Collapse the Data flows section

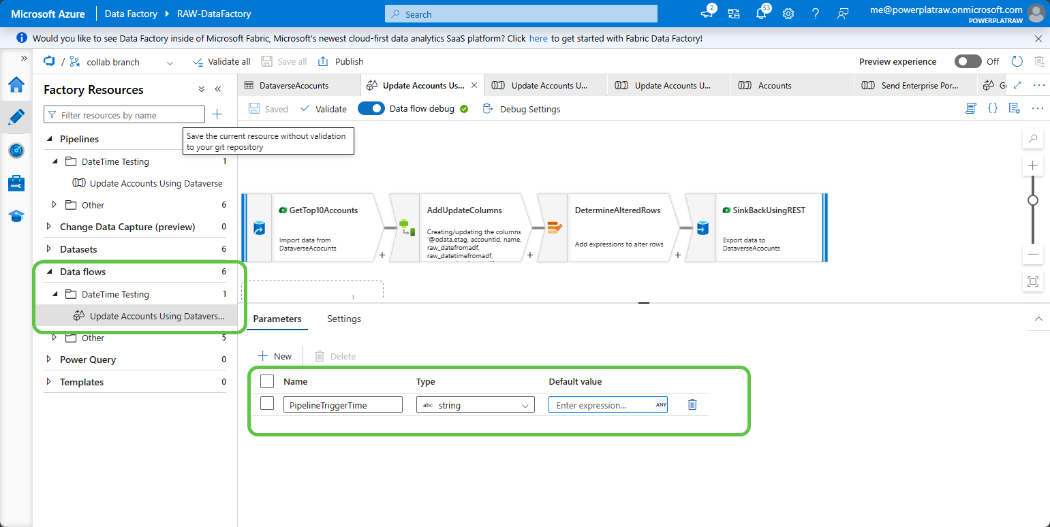point(48,272)
